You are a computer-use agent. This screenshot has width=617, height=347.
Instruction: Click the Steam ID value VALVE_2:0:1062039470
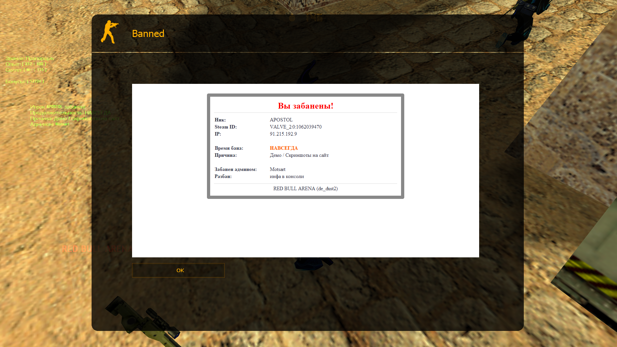coord(295,127)
